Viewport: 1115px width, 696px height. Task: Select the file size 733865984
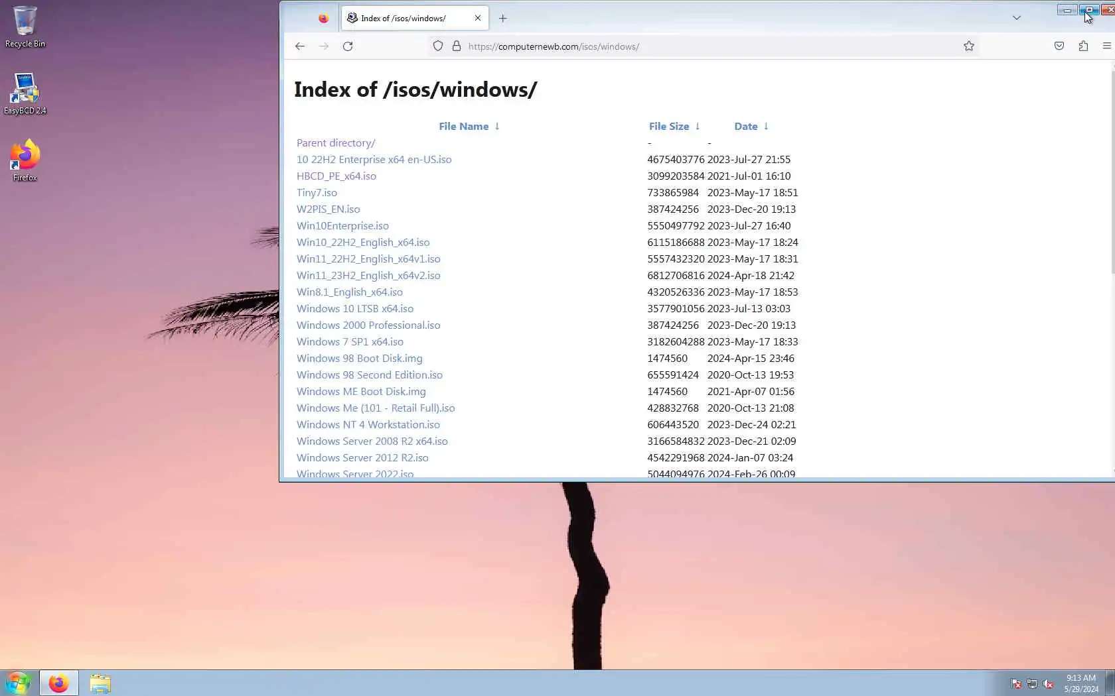[x=673, y=193]
